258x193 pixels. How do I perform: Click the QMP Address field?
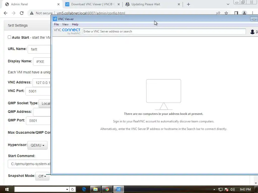coord(42,112)
